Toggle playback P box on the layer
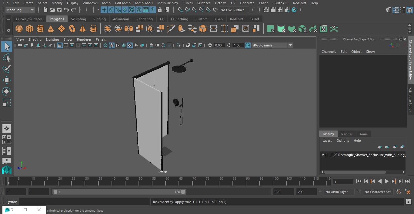Viewport: 414px width, 214px height. [326, 155]
